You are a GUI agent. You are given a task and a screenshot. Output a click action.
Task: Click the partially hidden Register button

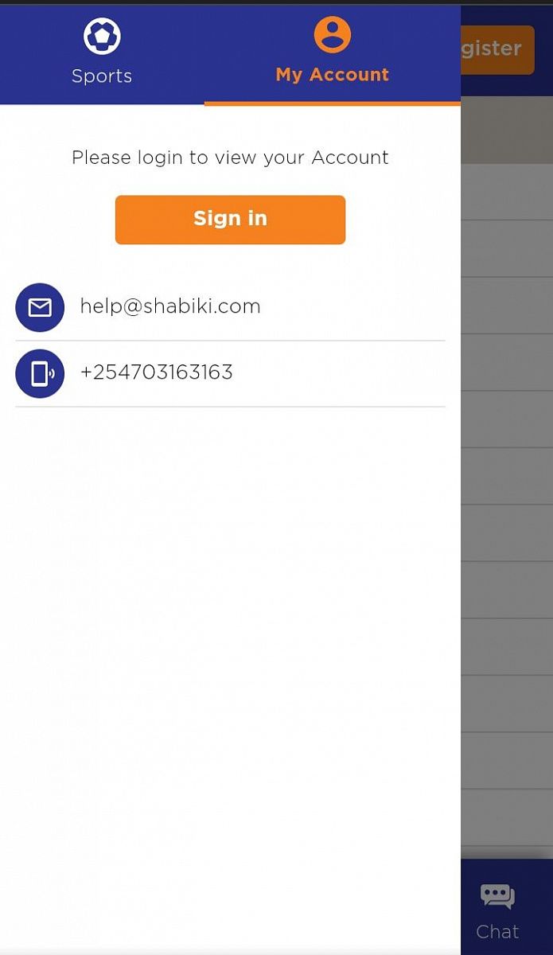pyautogui.click(x=497, y=49)
